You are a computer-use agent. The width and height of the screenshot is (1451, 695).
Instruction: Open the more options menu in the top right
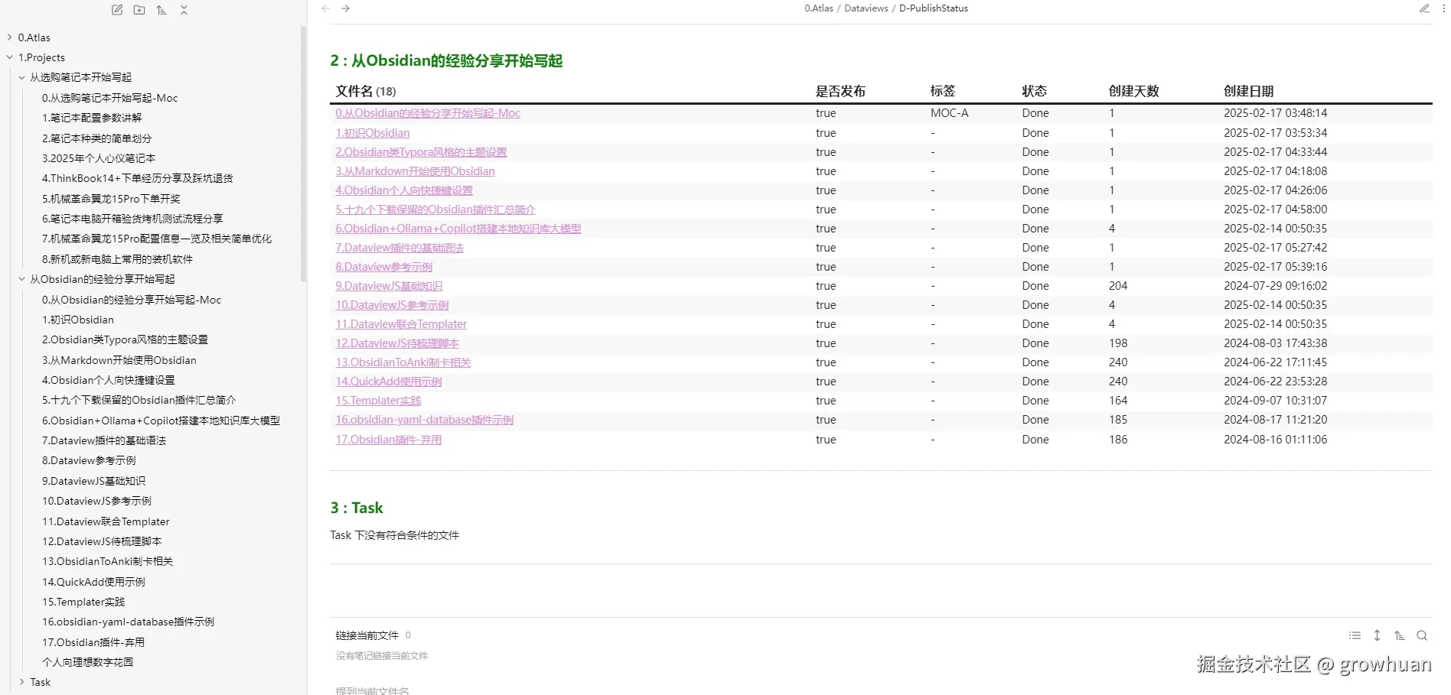pos(1444,8)
